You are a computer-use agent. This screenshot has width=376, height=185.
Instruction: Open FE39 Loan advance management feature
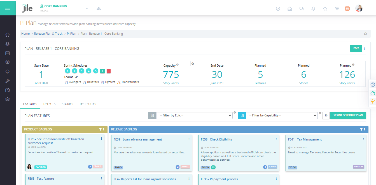tap(138, 139)
